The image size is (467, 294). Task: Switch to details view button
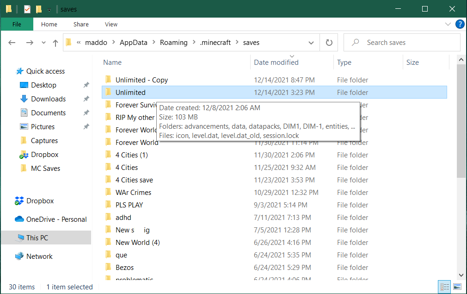(x=444, y=287)
